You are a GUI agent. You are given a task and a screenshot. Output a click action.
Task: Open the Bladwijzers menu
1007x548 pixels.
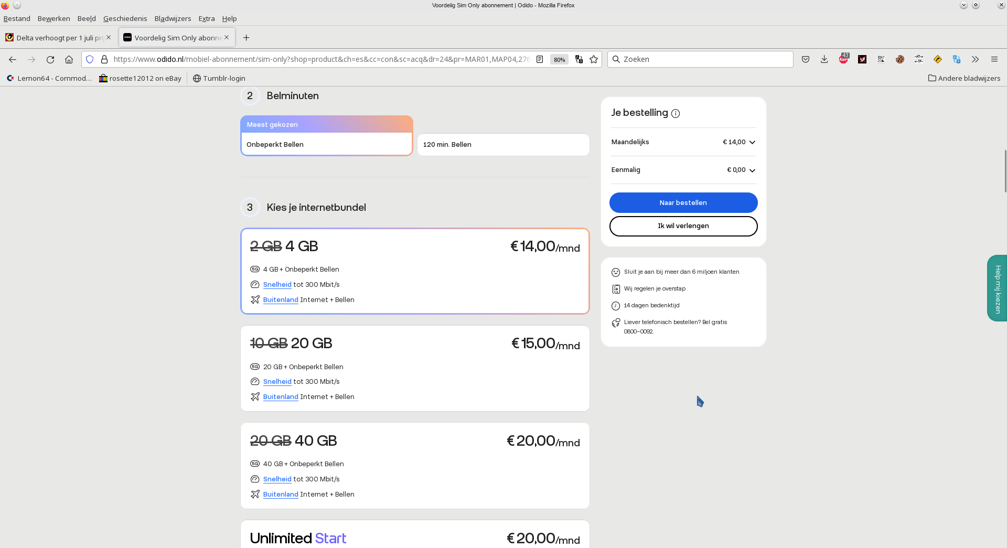pyautogui.click(x=173, y=18)
